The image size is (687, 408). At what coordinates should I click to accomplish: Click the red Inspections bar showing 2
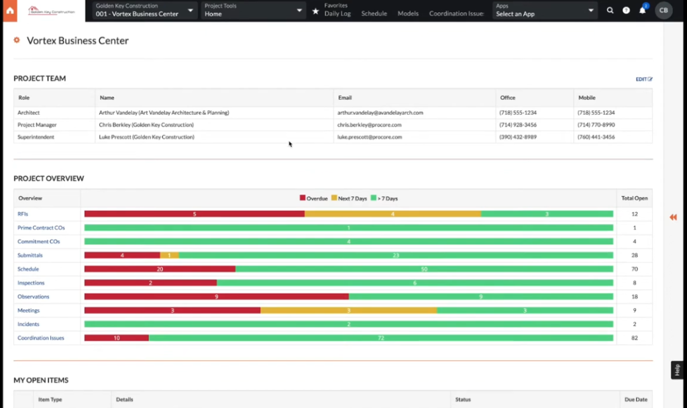click(x=150, y=283)
